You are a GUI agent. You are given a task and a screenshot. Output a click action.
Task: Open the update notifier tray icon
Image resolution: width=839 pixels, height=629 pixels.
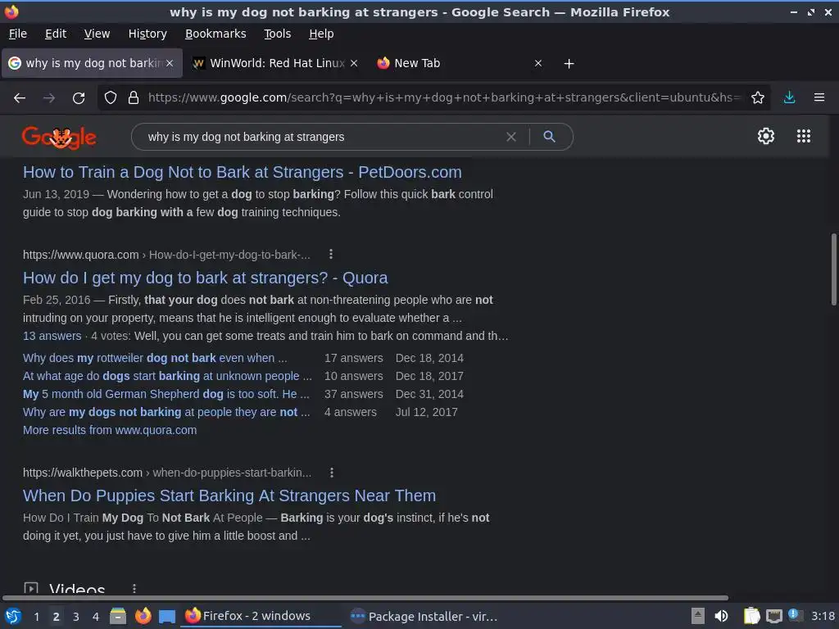pyautogui.click(x=795, y=616)
